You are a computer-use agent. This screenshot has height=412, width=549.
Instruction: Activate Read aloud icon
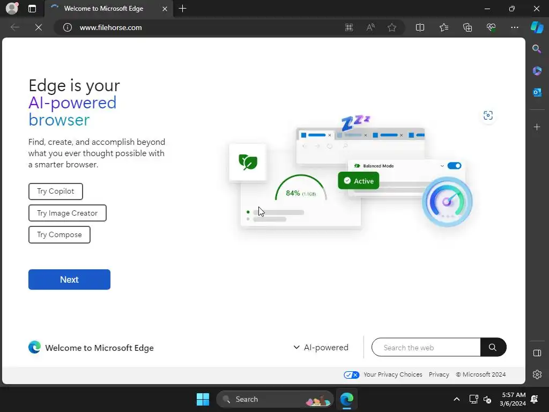click(x=370, y=27)
